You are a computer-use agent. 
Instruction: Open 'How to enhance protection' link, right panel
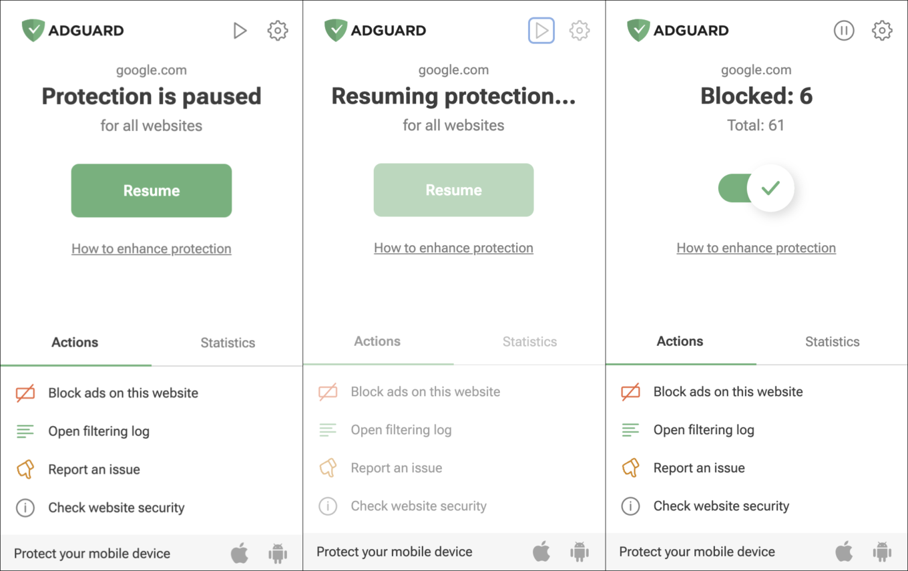tap(756, 248)
